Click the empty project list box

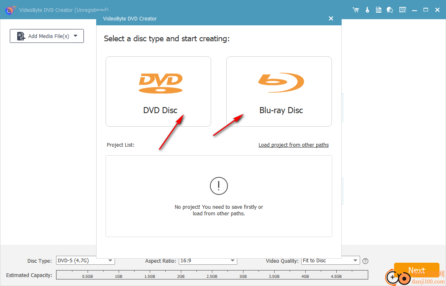point(219,196)
